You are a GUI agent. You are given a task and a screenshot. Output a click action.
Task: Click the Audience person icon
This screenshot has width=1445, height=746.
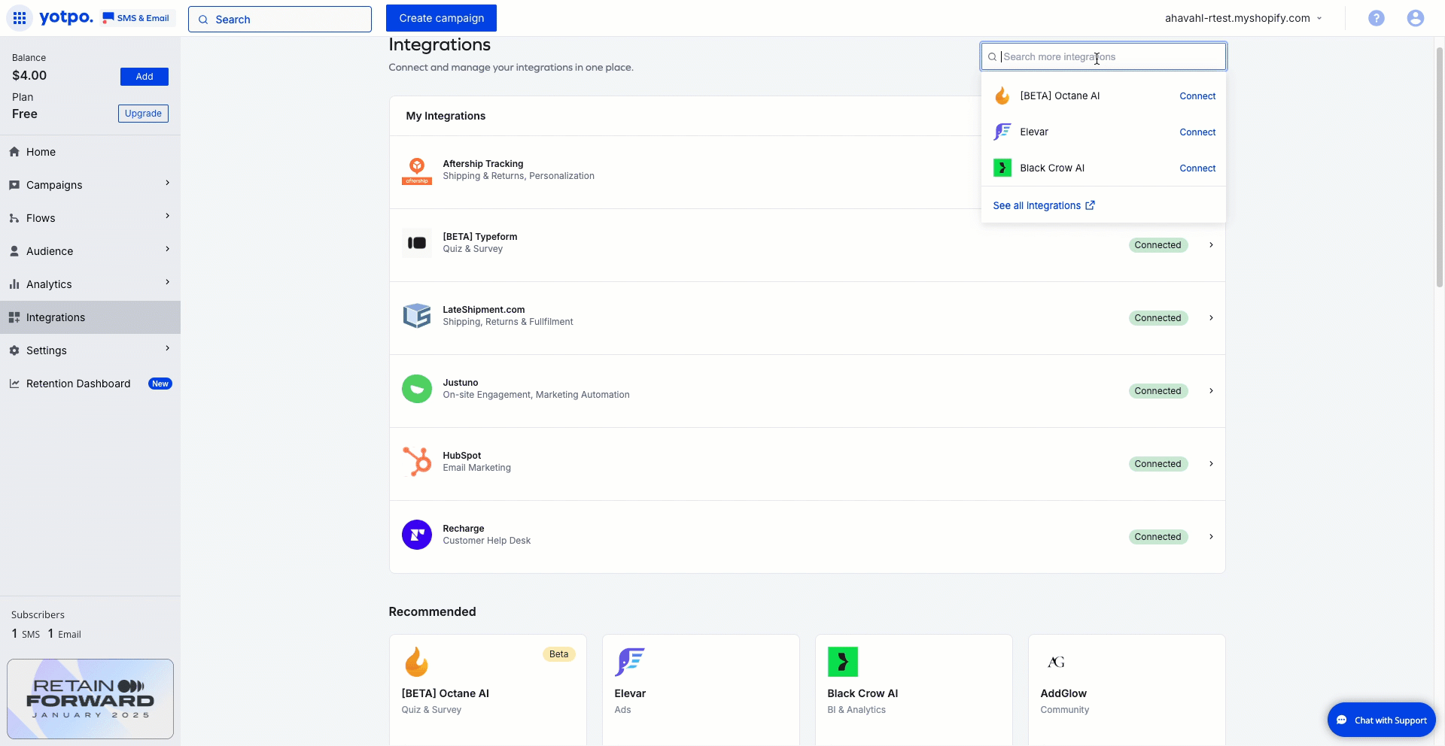(14, 251)
